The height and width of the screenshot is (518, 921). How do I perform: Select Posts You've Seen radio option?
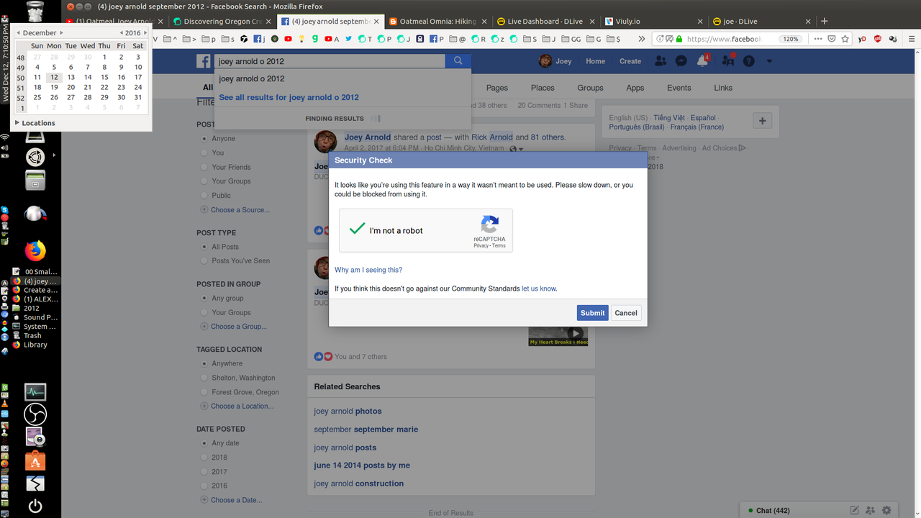(205, 260)
